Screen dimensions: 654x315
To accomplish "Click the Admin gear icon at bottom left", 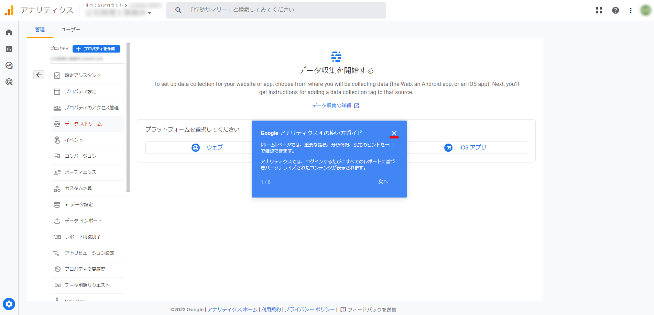I will point(9,304).
